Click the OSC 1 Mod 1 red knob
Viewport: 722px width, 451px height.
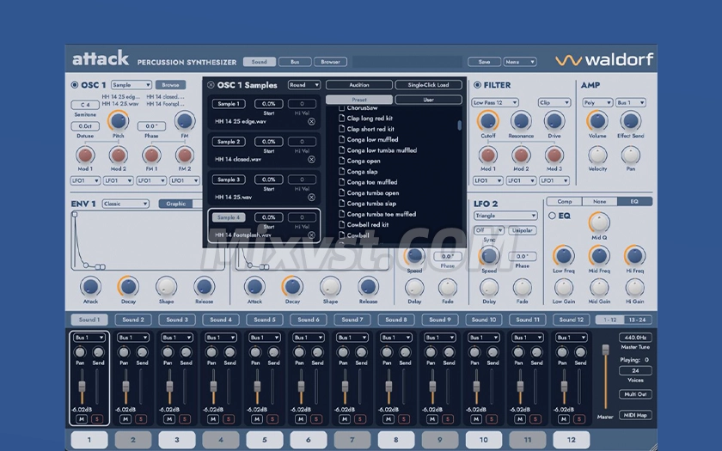(x=85, y=155)
